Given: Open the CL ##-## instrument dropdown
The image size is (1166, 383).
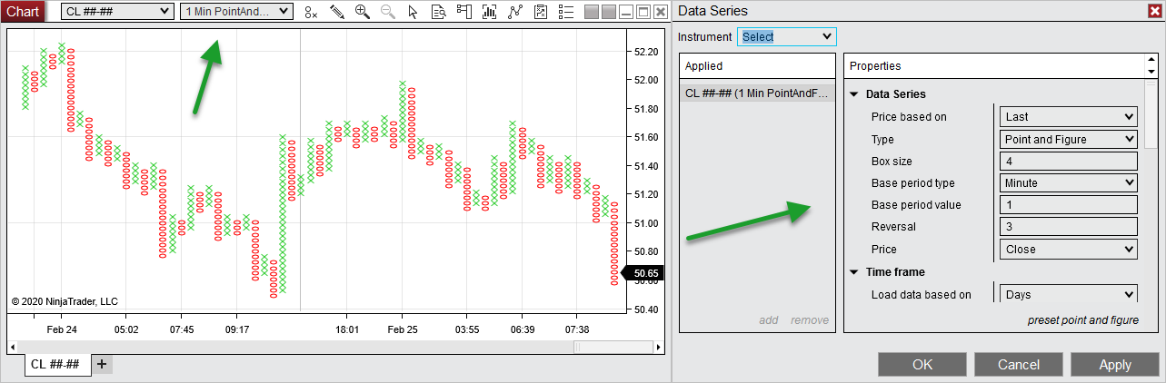Looking at the screenshot, I should pyautogui.click(x=116, y=11).
